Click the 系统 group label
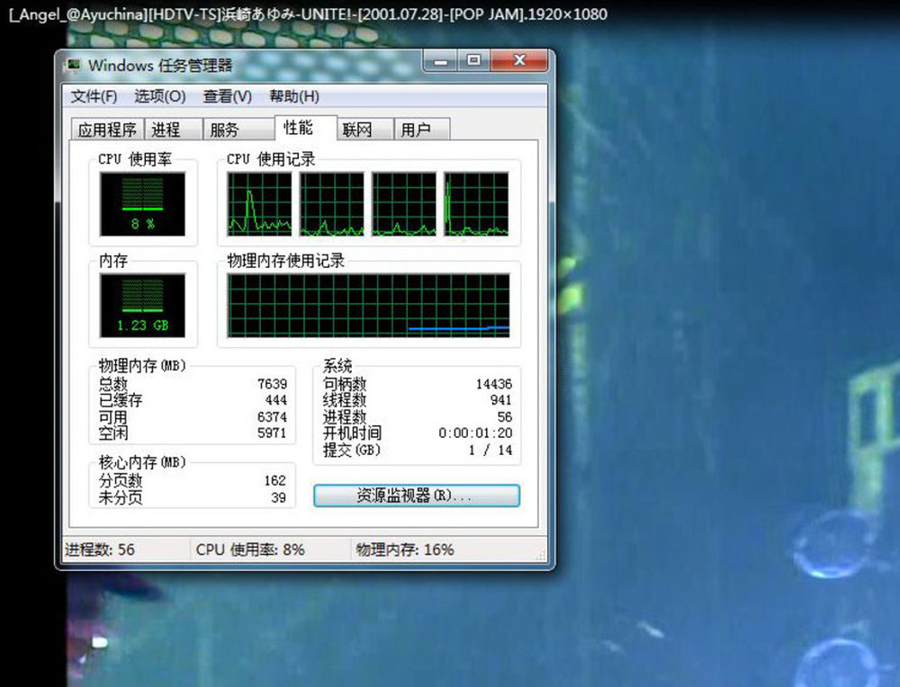This screenshot has height=687, width=900. click(337, 365)
